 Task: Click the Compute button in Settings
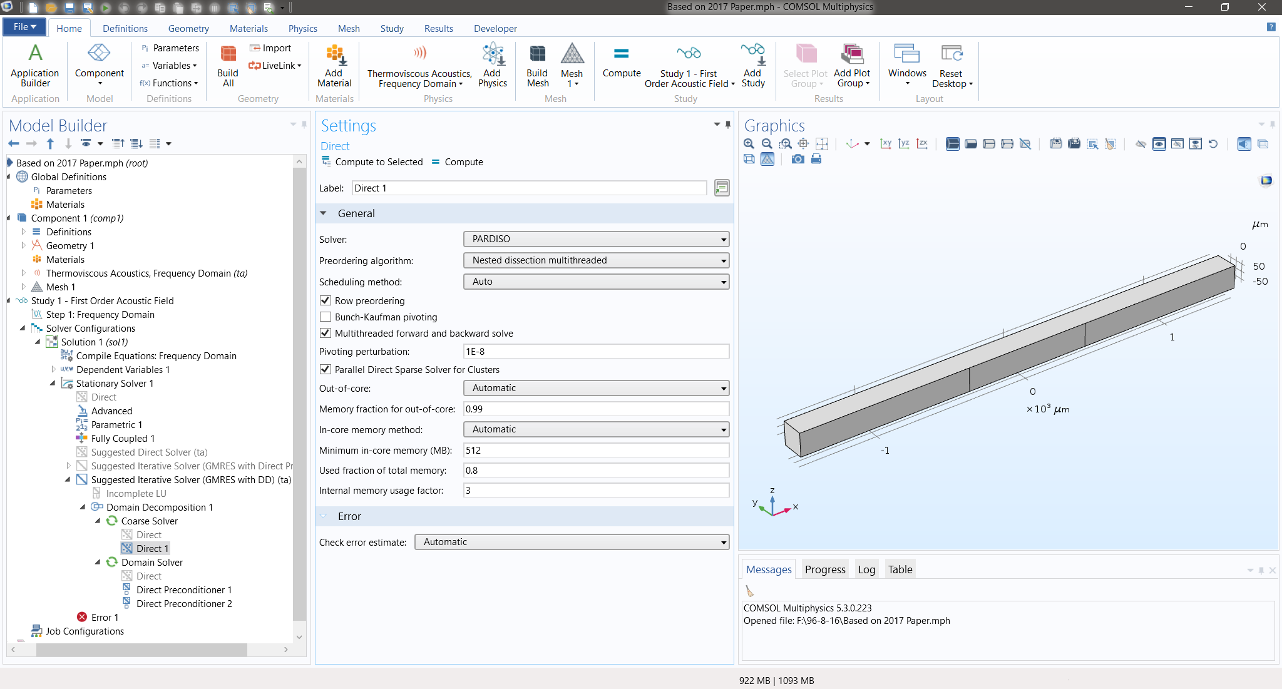[x=458, y=161]
